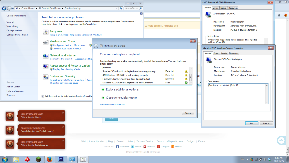The image size is (289, 163).
Task: Click the Hardware and Sound category icon
Action: [45, 42]
